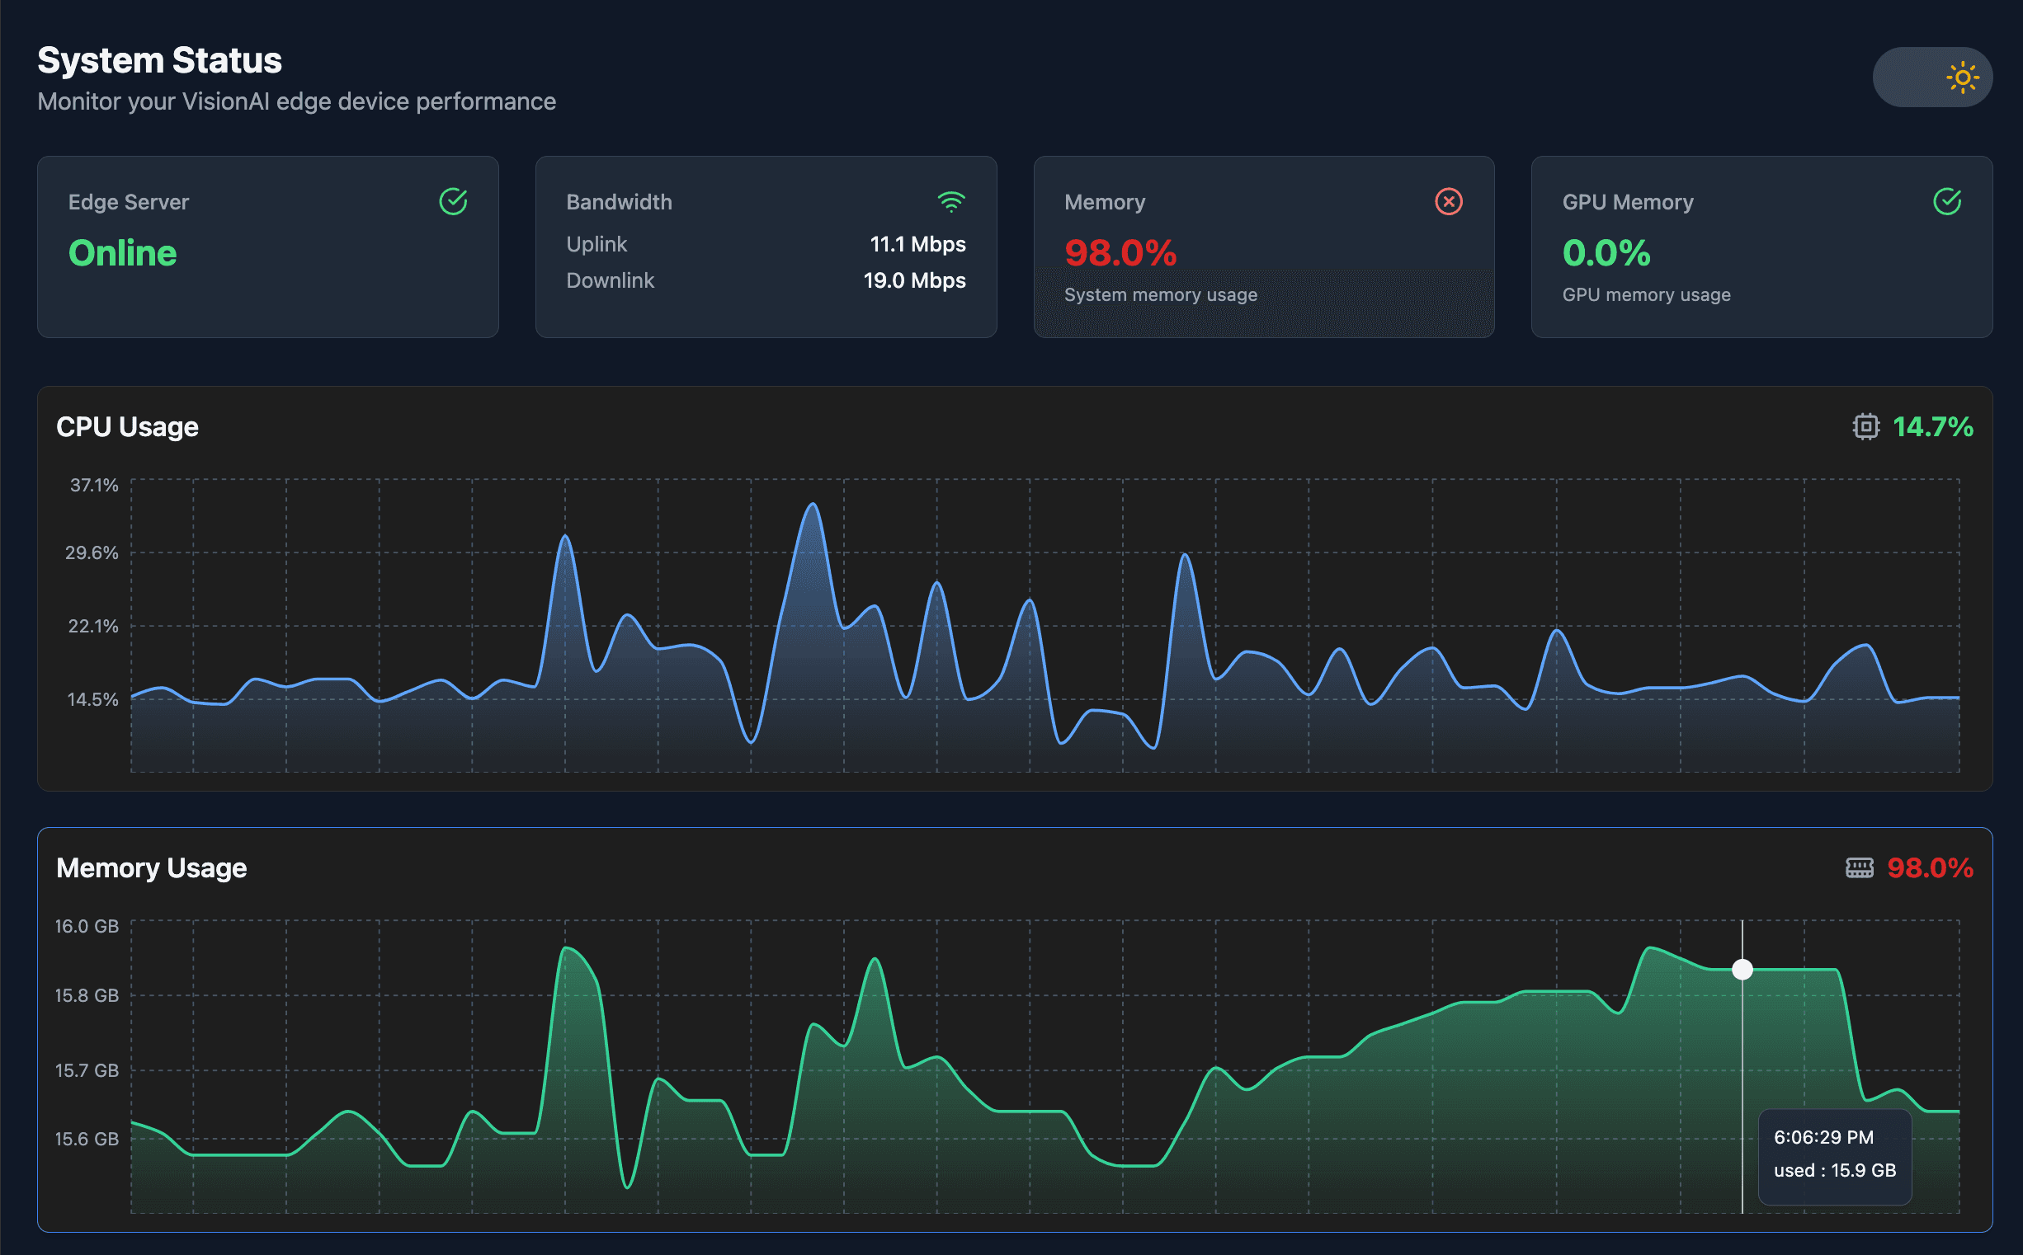
Task: Click the wifi icon to check connection details
Action: click(951, 201)
